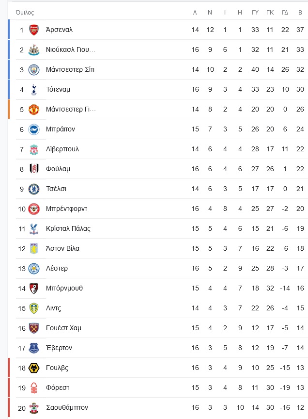Click the Manchester City crest icon
The height and width of the screenshot is (419, 308).
click(x=34, y=70)
